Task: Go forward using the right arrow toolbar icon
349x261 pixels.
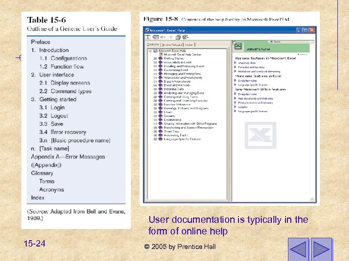Action: coord(171,37)
